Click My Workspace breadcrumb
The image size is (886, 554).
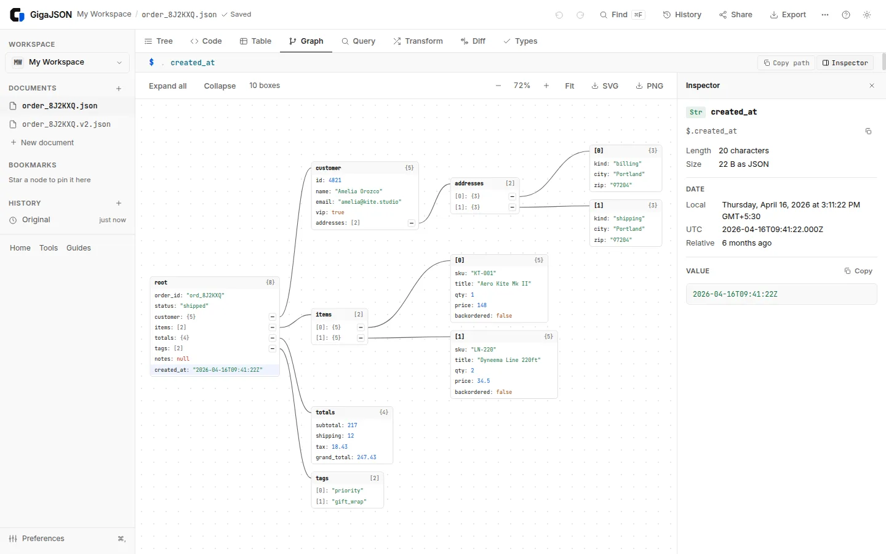coord(104,14)
